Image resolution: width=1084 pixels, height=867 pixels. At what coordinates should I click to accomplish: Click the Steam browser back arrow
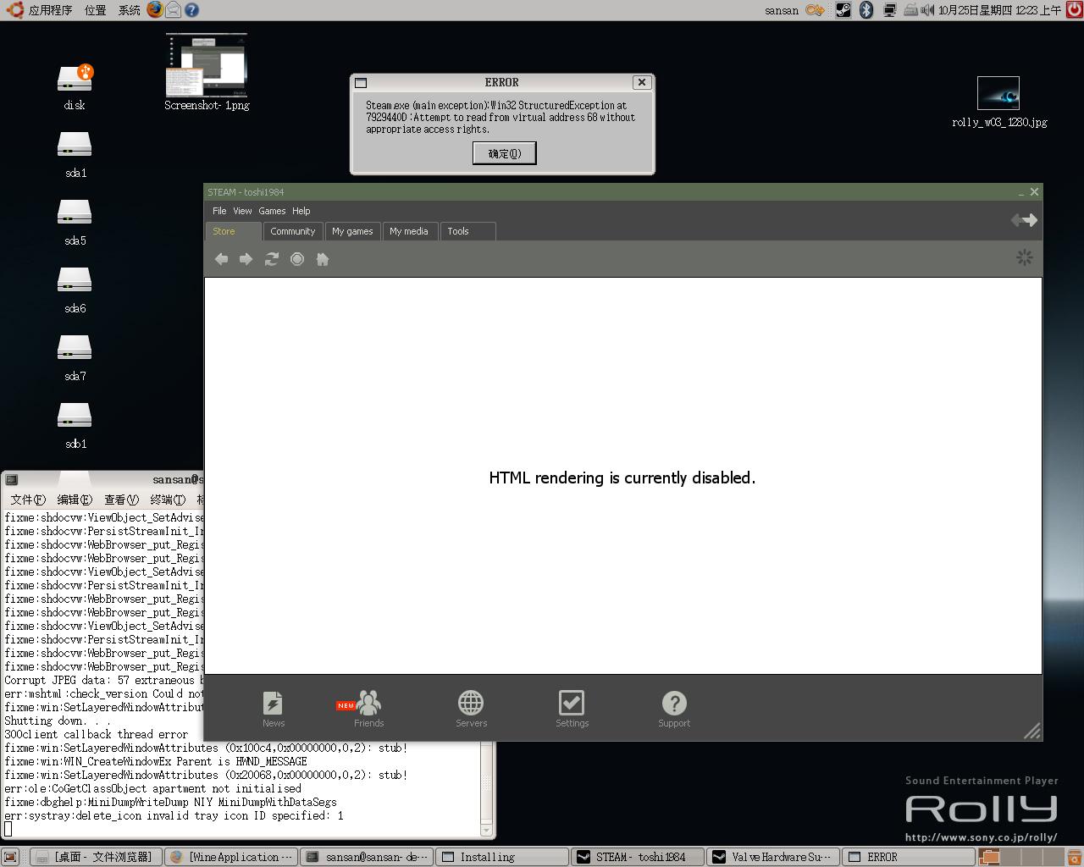click(x=222, y=259)
